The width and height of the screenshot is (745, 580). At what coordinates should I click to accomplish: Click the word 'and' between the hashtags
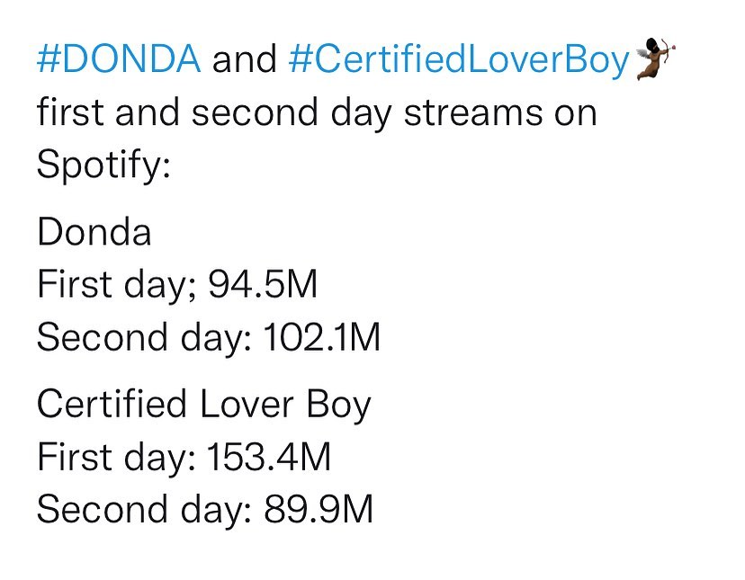[x=245, y=59]
